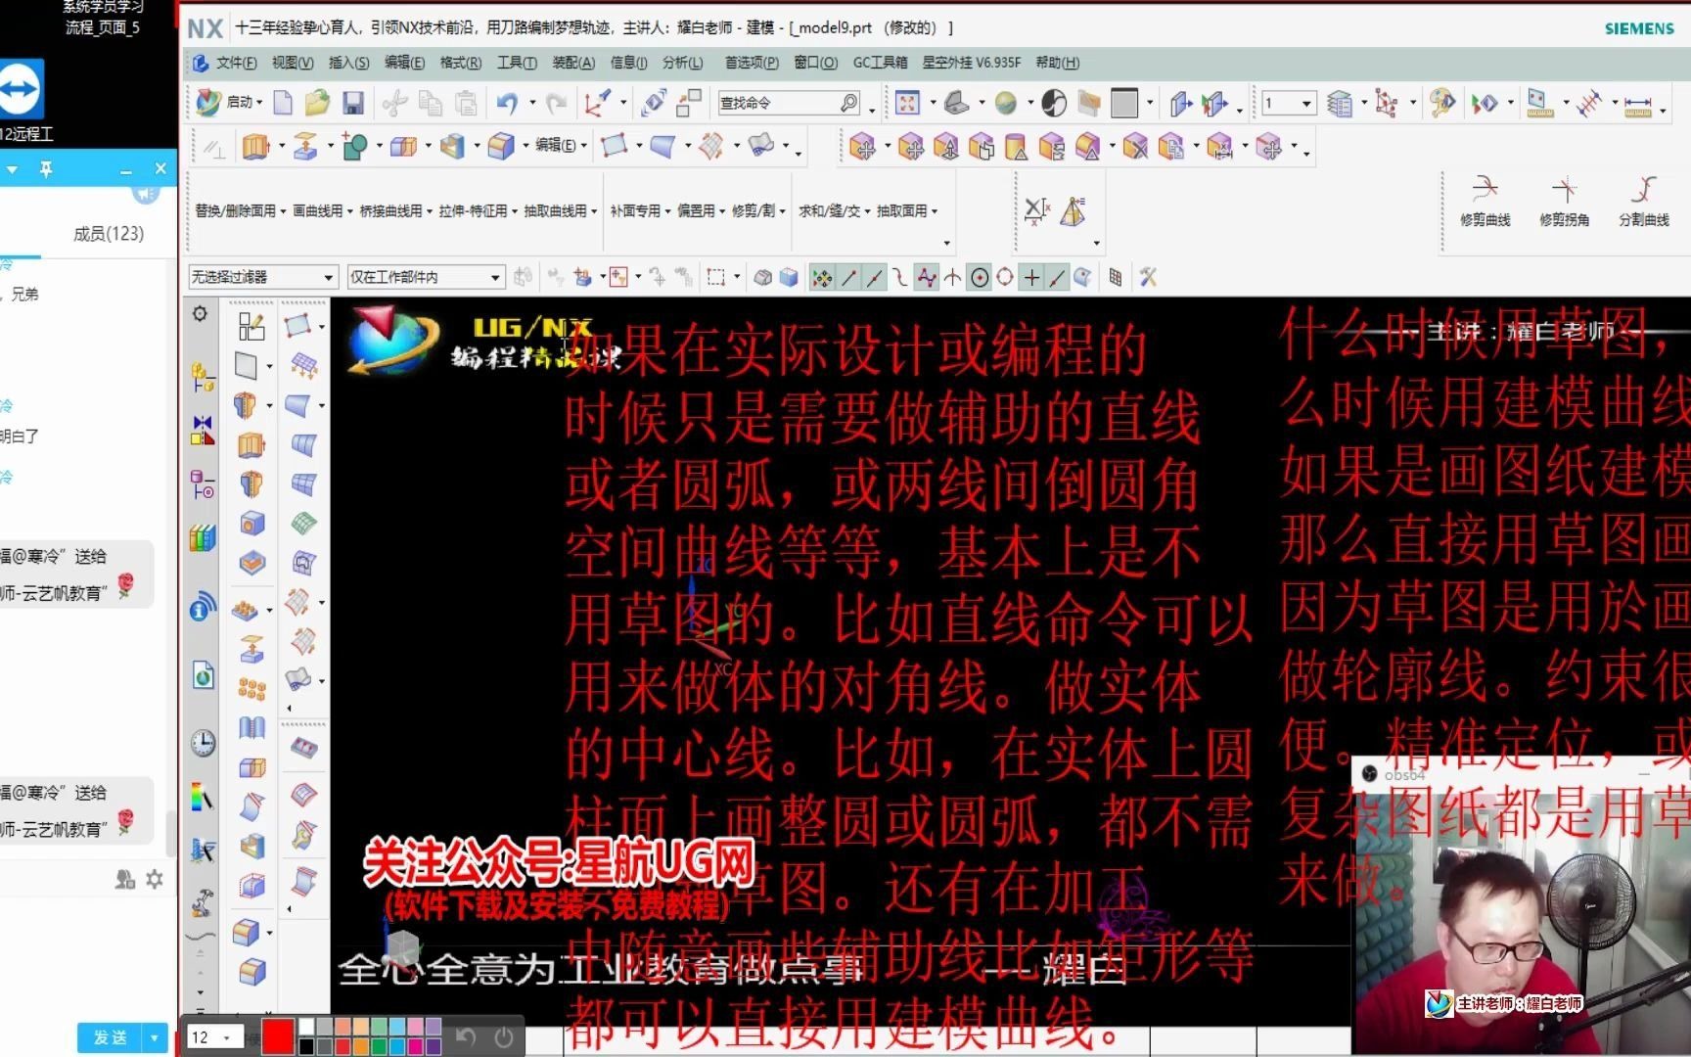Open the History clock in the resource bar
The height and width of the screenshot is (1057, 1691).
click(203, 743)
